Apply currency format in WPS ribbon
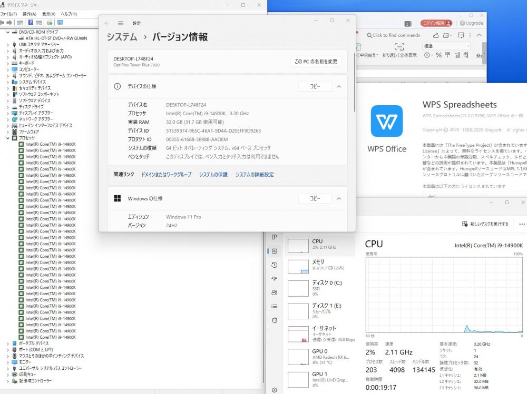Screen dimensions: 527x394 point(428,55)
